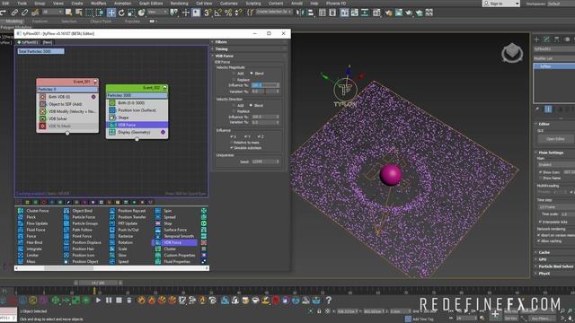This screenshot has width=575, height=323.
Task: Click the Undo arrow icon
Action: [4, 13]
